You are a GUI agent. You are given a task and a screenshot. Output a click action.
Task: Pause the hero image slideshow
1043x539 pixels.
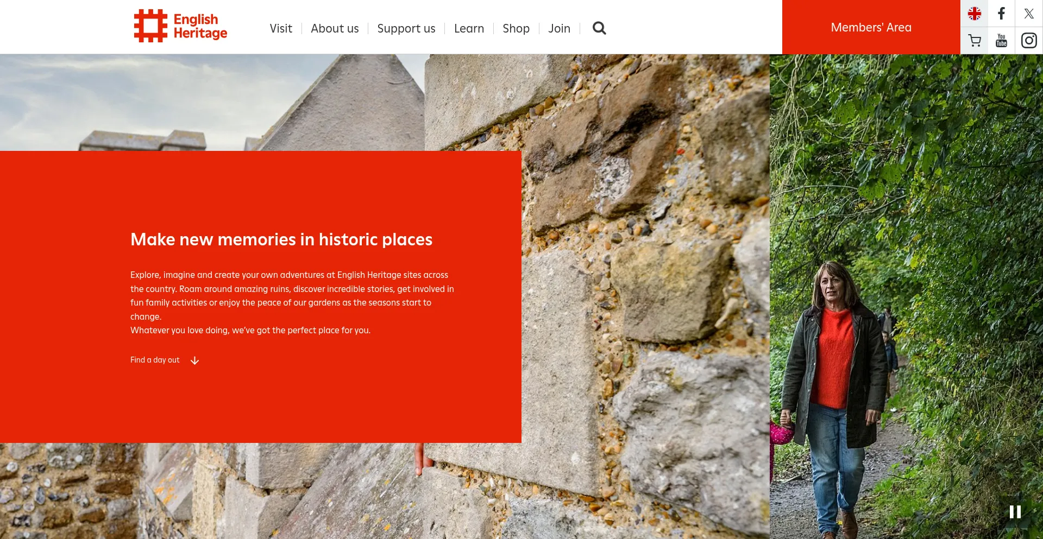(x=1015, y=512)
